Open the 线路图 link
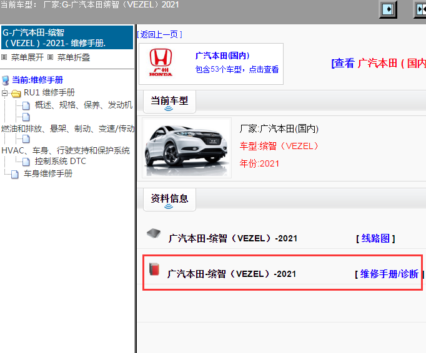The height and width of the screenshot is (353, 426). (x=375, y=238)
